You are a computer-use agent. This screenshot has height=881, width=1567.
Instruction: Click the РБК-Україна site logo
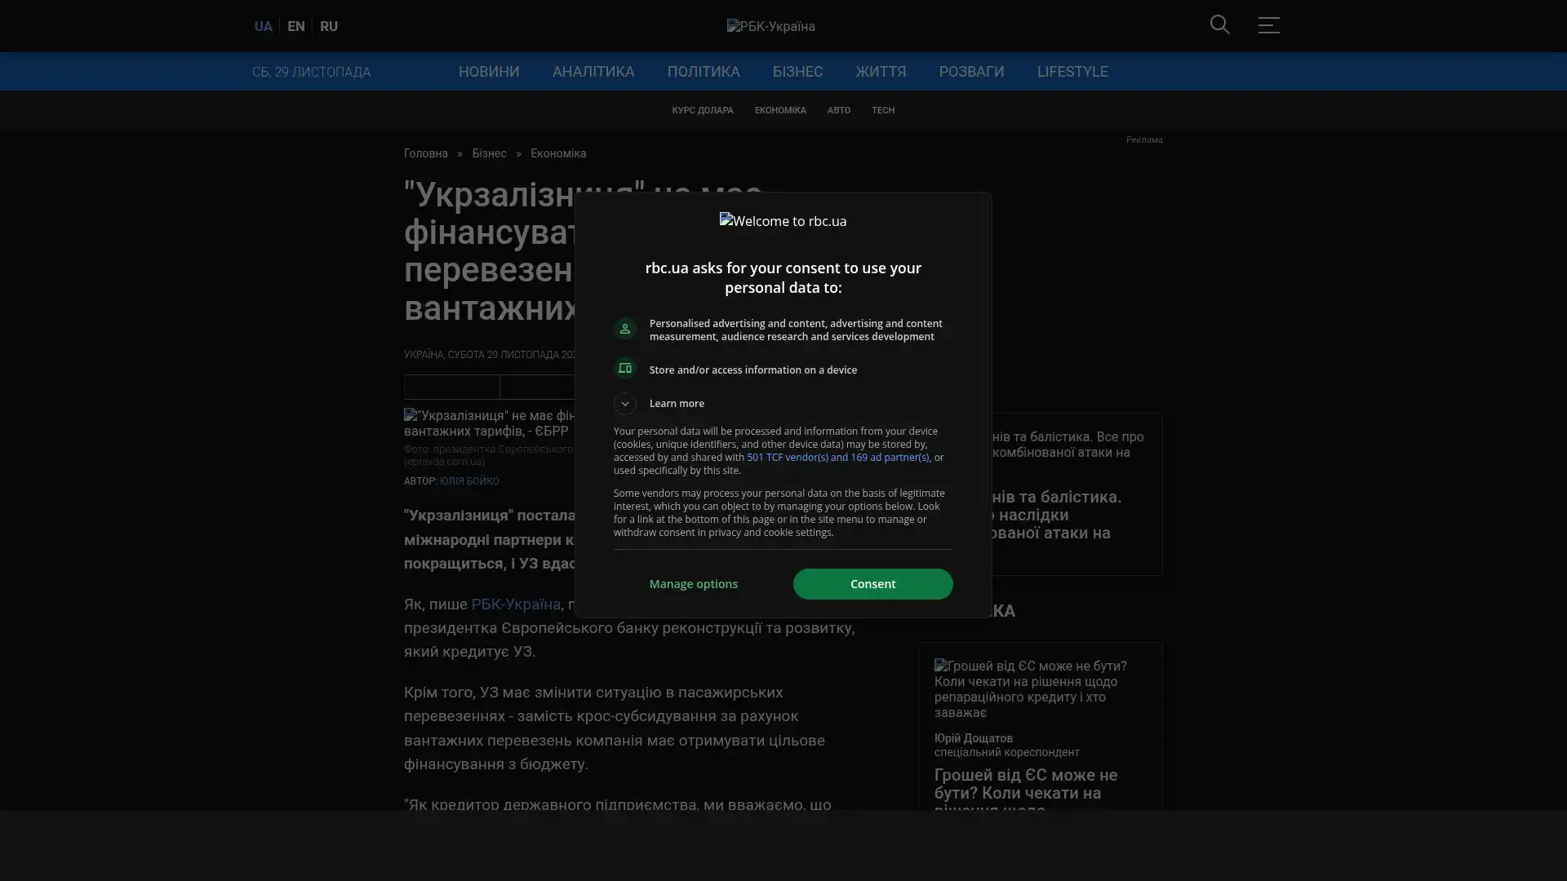[770, 26]
